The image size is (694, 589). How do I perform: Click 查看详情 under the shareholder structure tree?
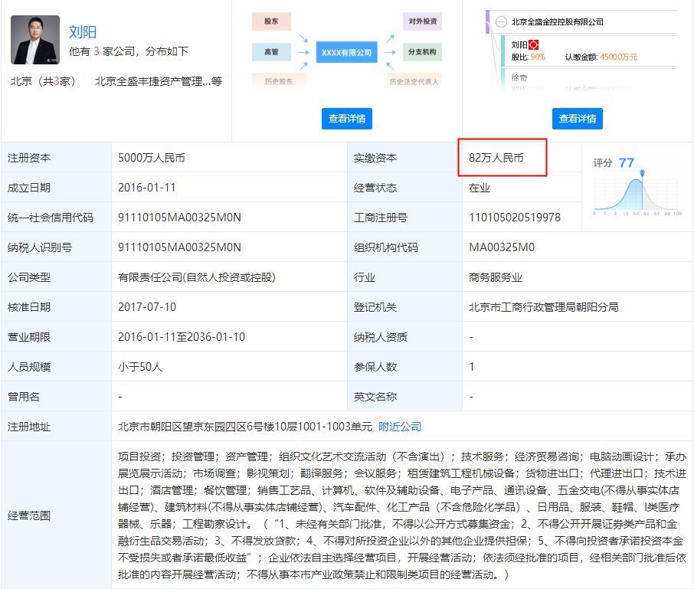[577, 119]
